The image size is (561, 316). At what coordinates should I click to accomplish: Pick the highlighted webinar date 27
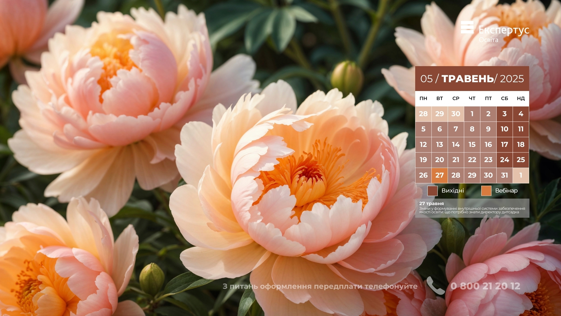(439, 175)
